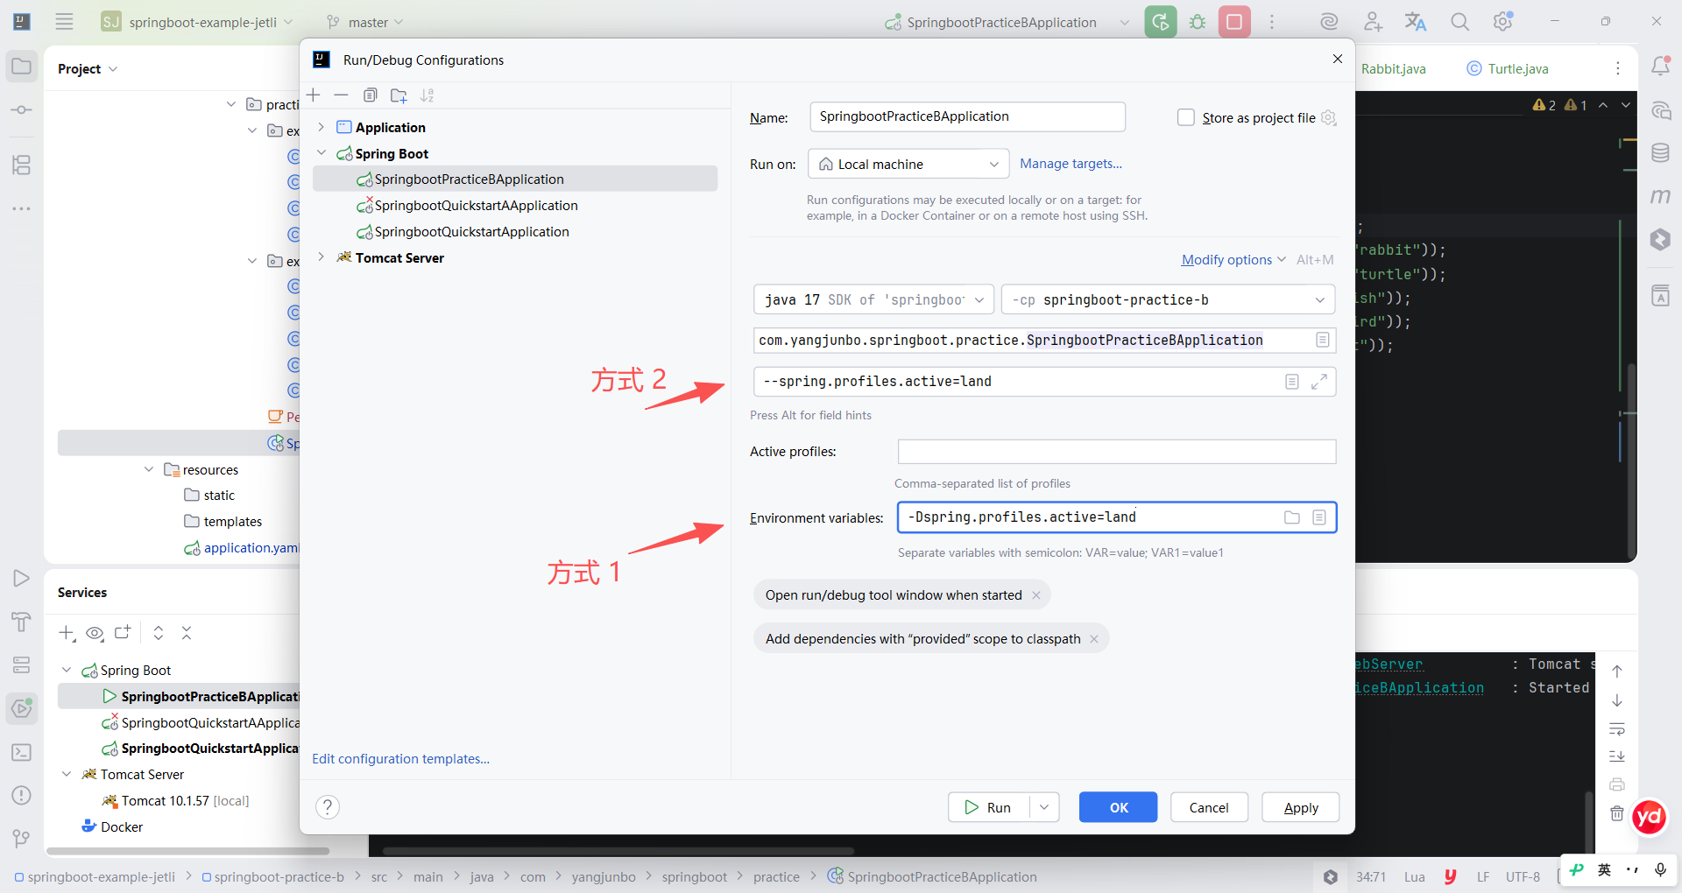Expand the Tomcat Server configuration group
Viewport: 1682px width, 893px height.
322,257
